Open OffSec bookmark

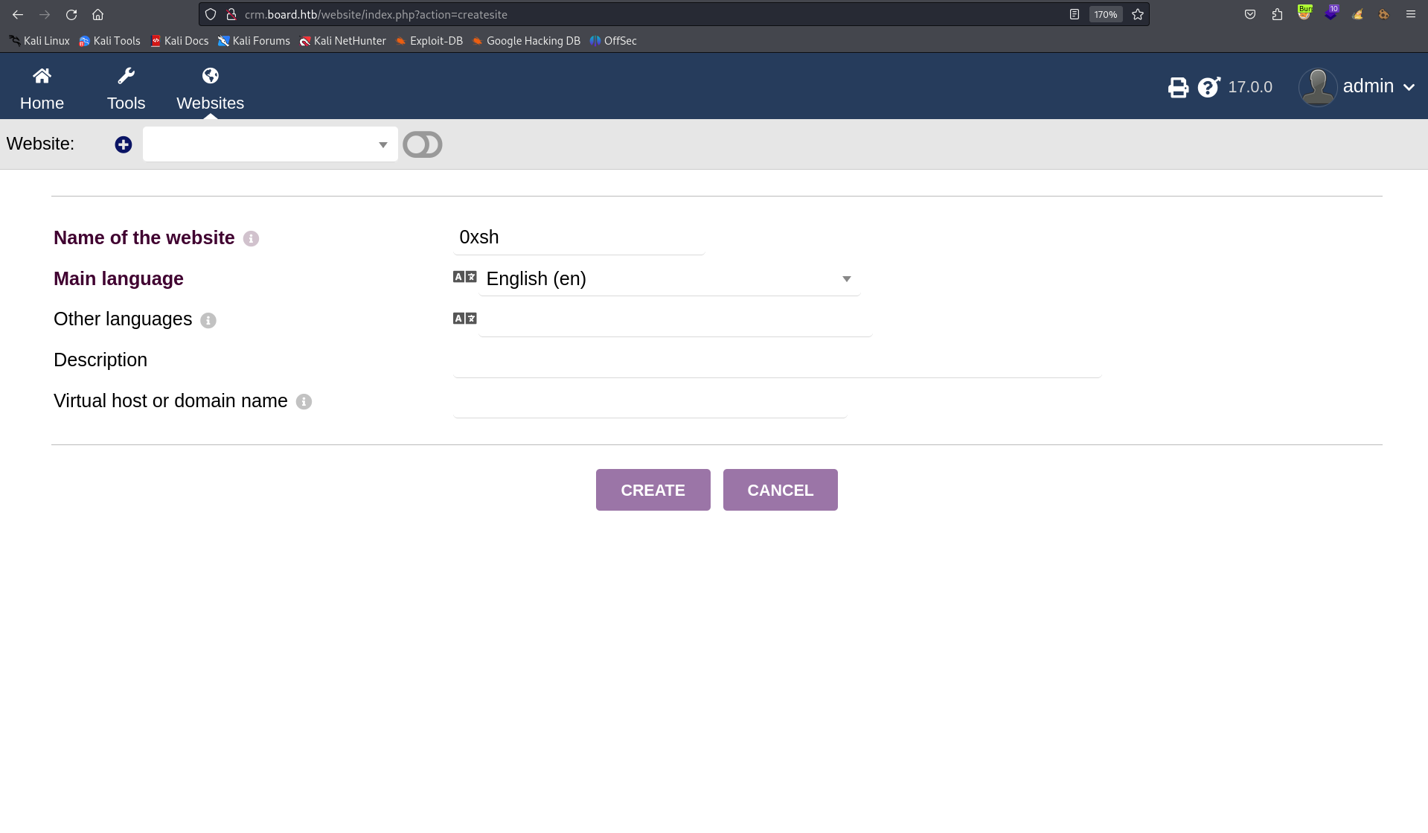click(613, 41)
